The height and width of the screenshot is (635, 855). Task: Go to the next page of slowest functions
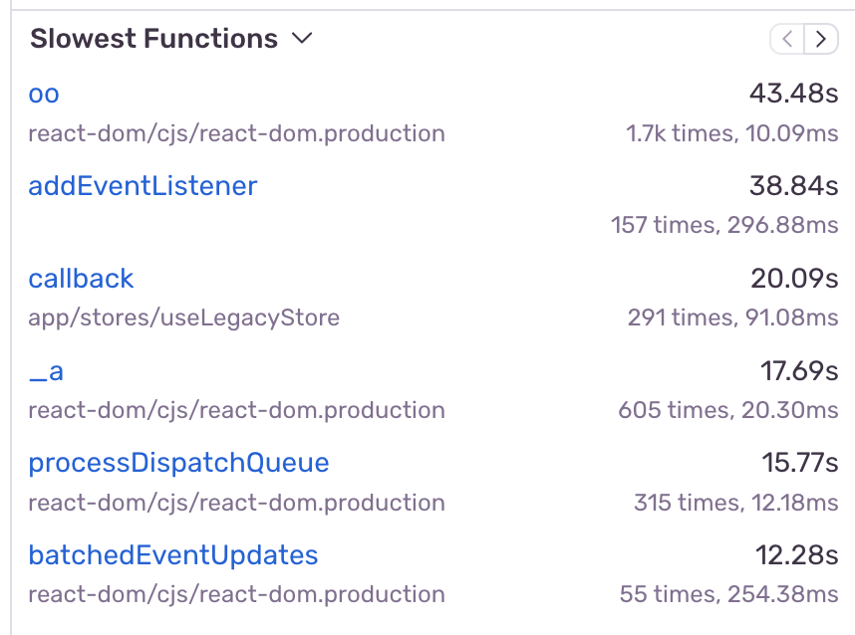(x=821, y=39)
